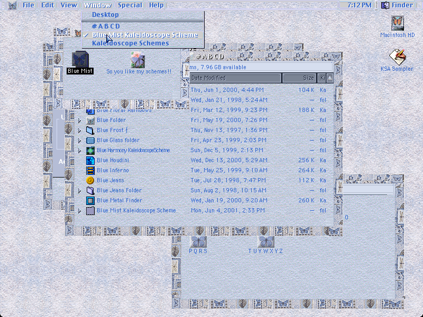Click the date 'Fri, Mar 12, 1999, 9:23 PM'
This screenshot has width=423, height=317.
coord(229,110)
